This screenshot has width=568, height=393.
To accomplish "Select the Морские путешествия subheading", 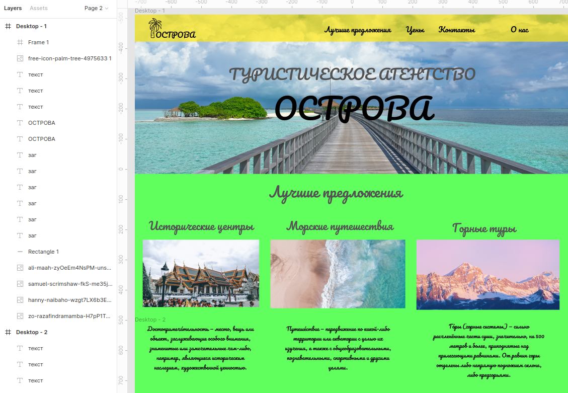I will tap(340, 227).
